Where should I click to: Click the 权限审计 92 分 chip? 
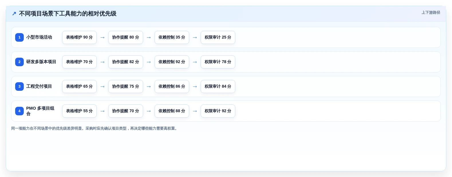pyautogui.click(x=218, y=111)
